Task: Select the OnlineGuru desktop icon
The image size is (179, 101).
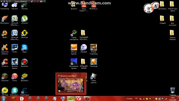Action: point(15,92)
